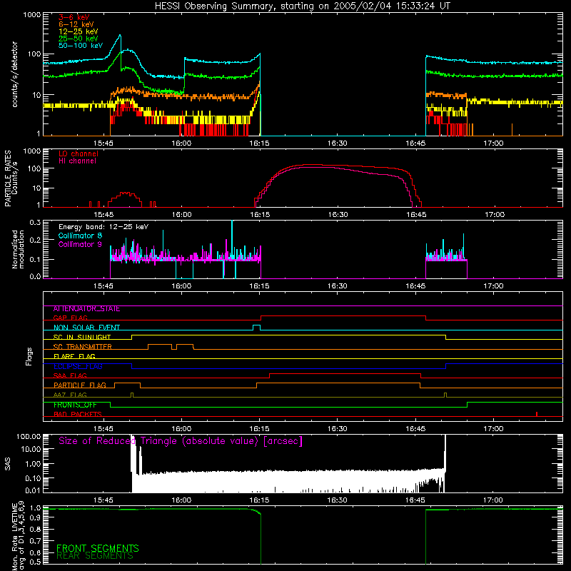Click the cyan 50-100 keV peak near 15:48
The height and width of the screenshot is (571, 571).
(x=120, y=36)
